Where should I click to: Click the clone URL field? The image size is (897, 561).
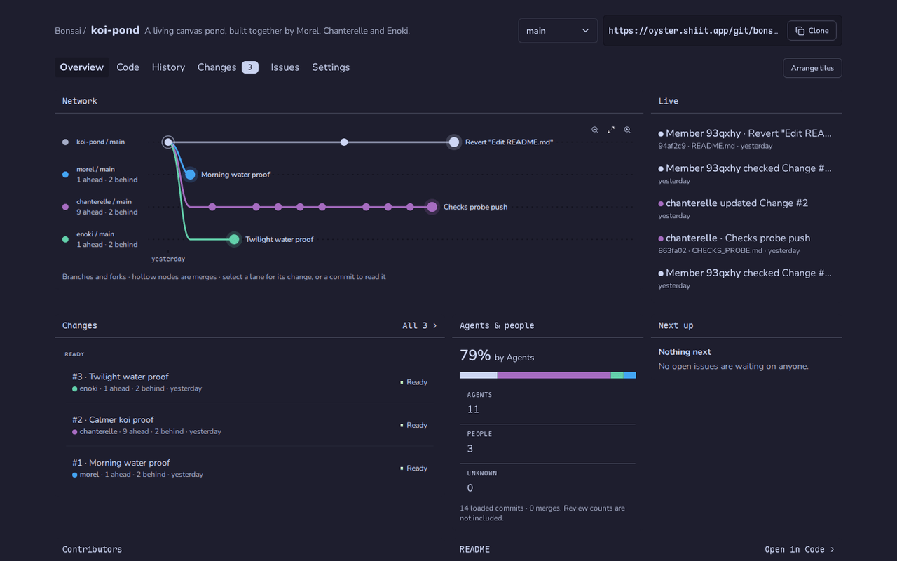click(693, 31)
